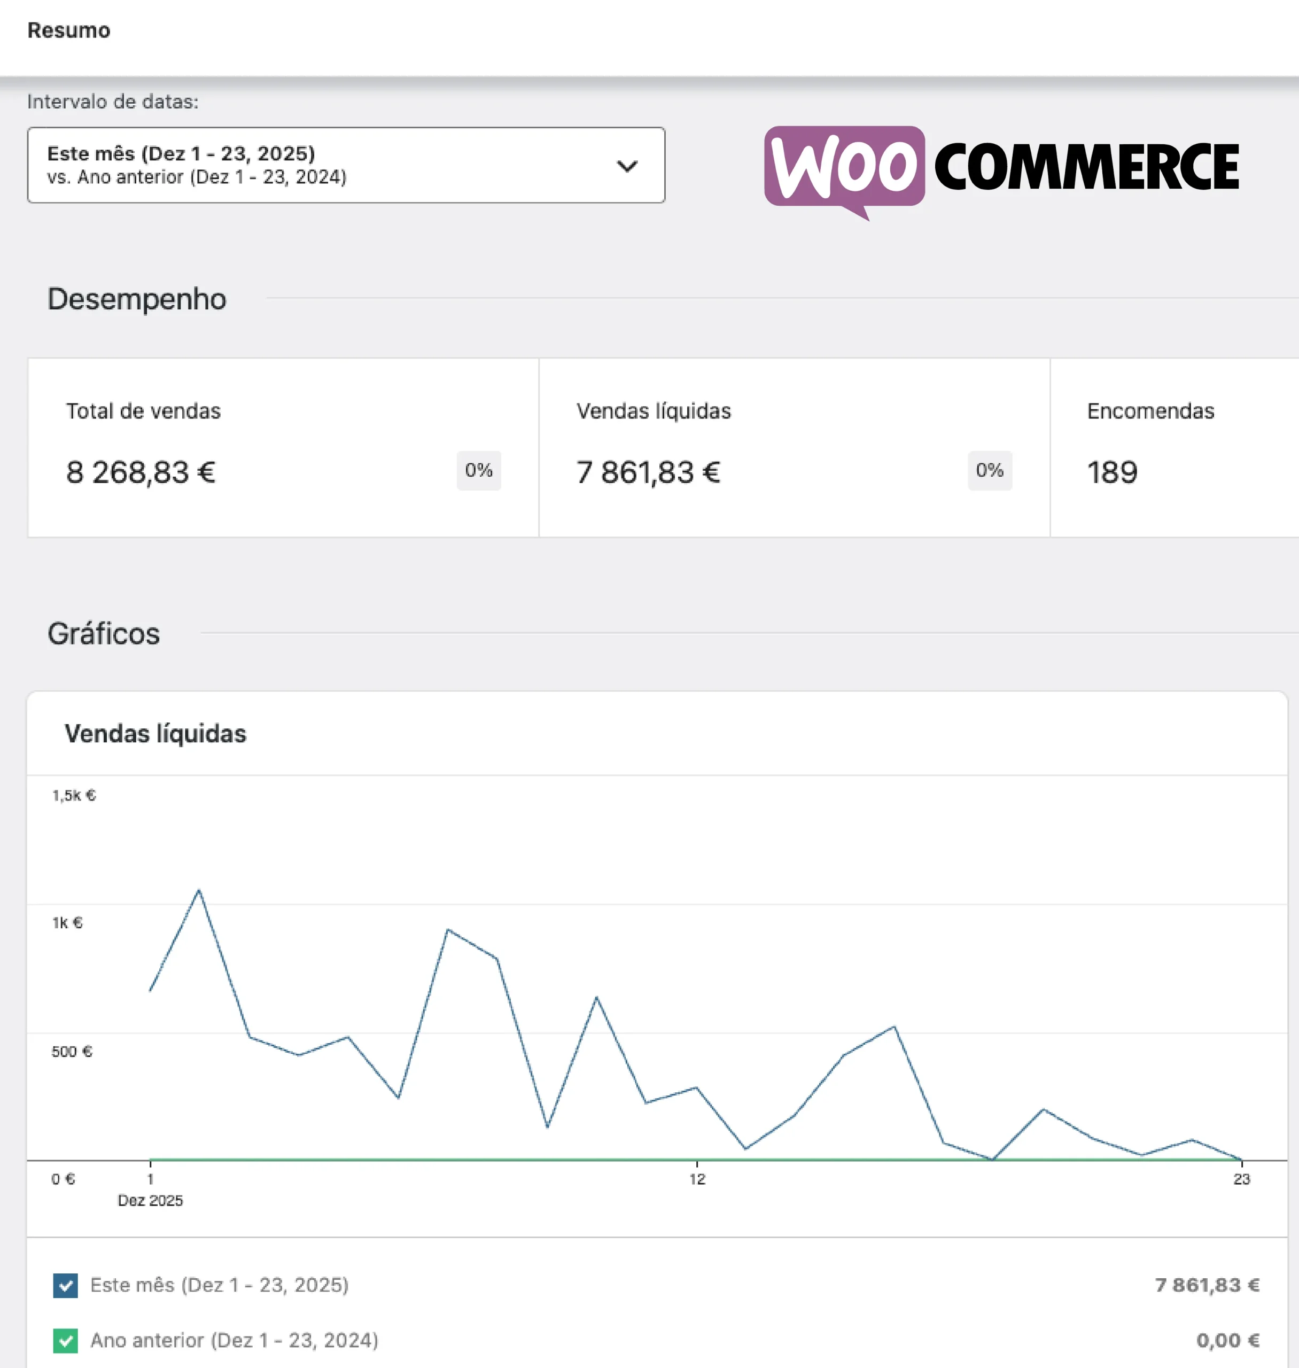Viewport: 1299px width, 1368px height.
Task: Click the Desempenho section heading
Action: [136, 299]
